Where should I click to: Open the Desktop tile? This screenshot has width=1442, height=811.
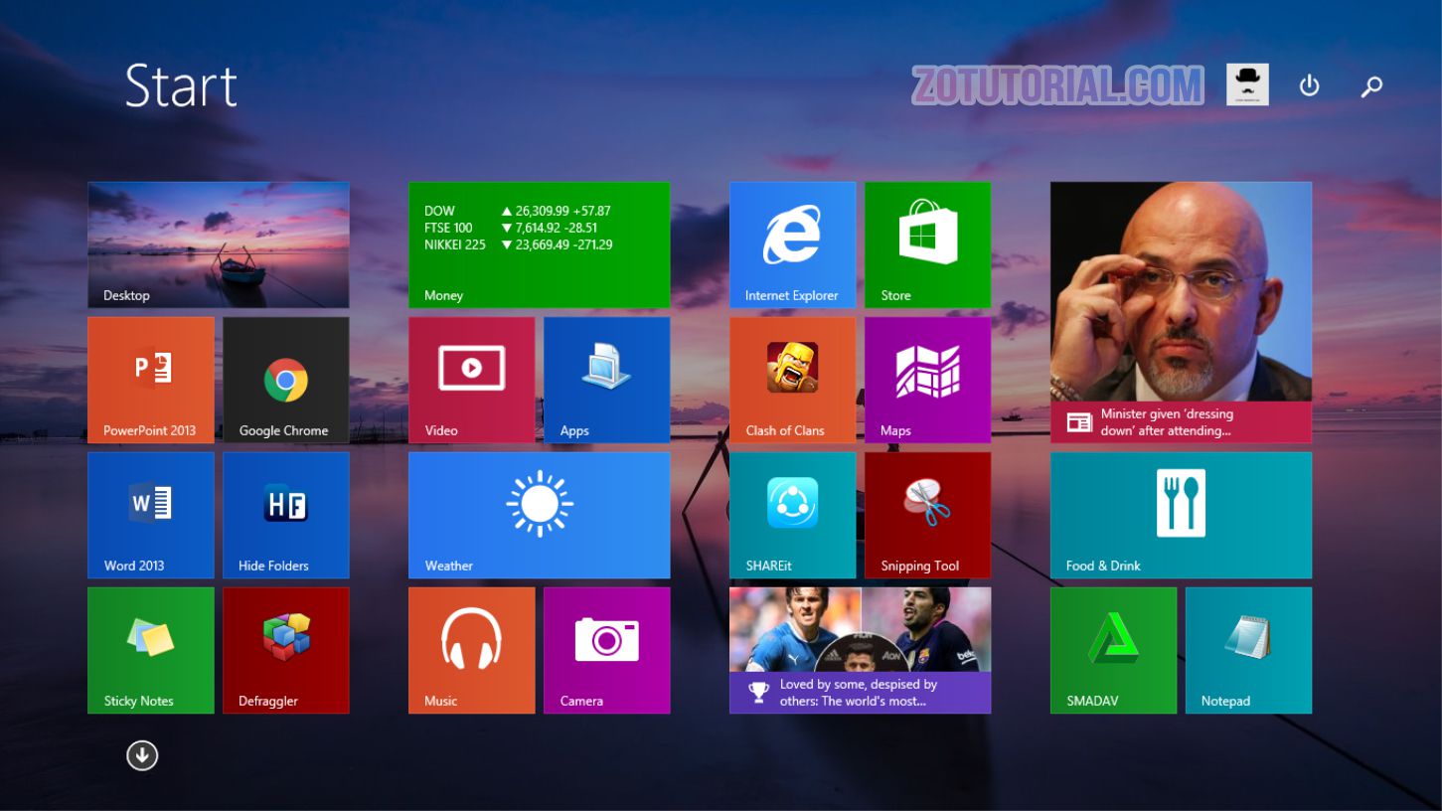[x=219, y=244]
